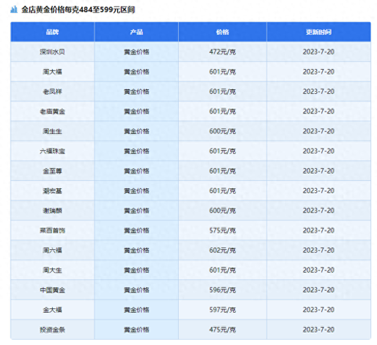Viewport: 377px width, 345px height.
Task: Select the 2023-7-20 date in 六福珠宝 row
Action: tap(318, 151)
